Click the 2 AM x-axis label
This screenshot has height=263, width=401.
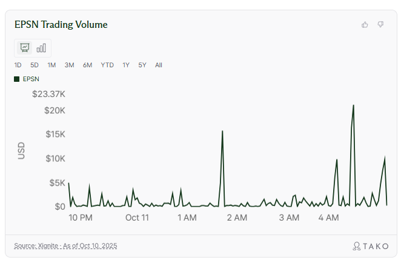pos(237,218)
